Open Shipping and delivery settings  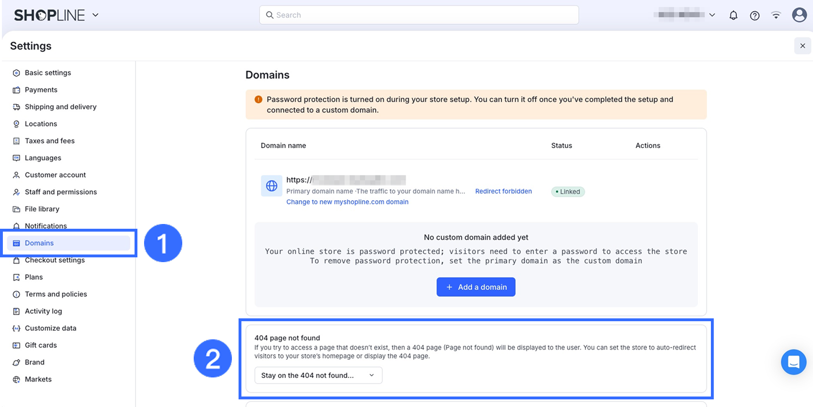(x=61, y=107)
